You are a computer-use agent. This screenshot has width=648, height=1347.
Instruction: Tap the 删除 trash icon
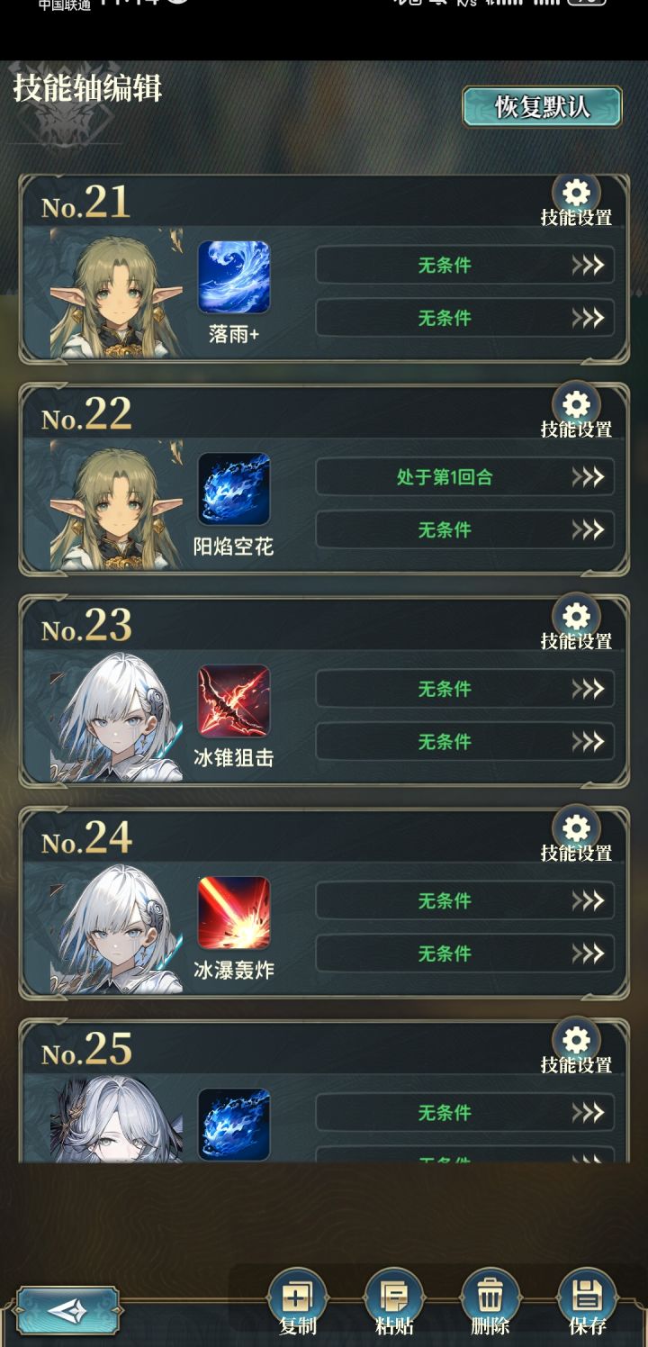pyautogui.click(x=490, y=1298)
